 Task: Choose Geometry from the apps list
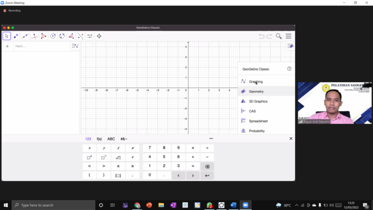coord(256,91)
